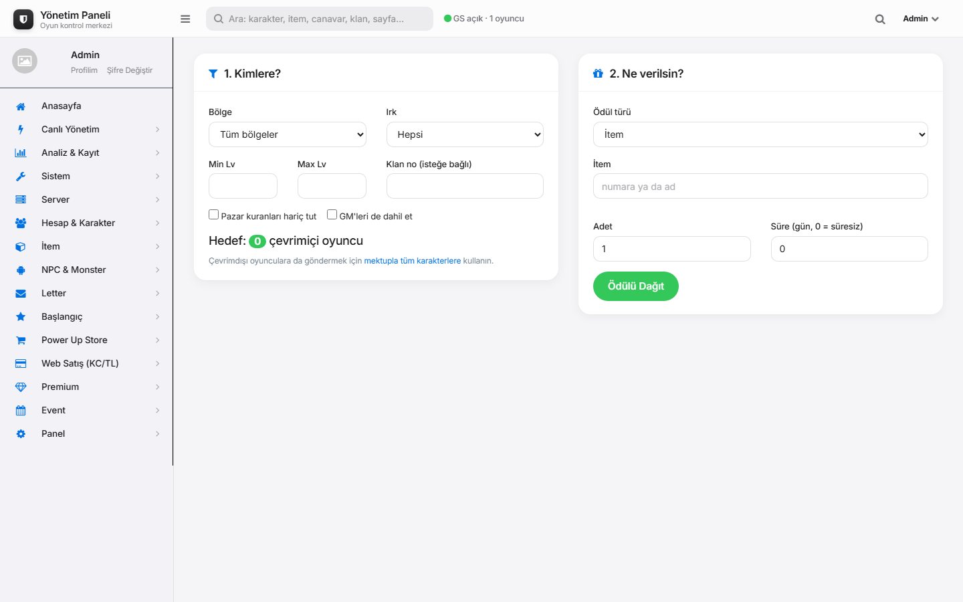Expand the Sistem menu chevron
This screenshot has height=602, width=963.
(158, 177)
